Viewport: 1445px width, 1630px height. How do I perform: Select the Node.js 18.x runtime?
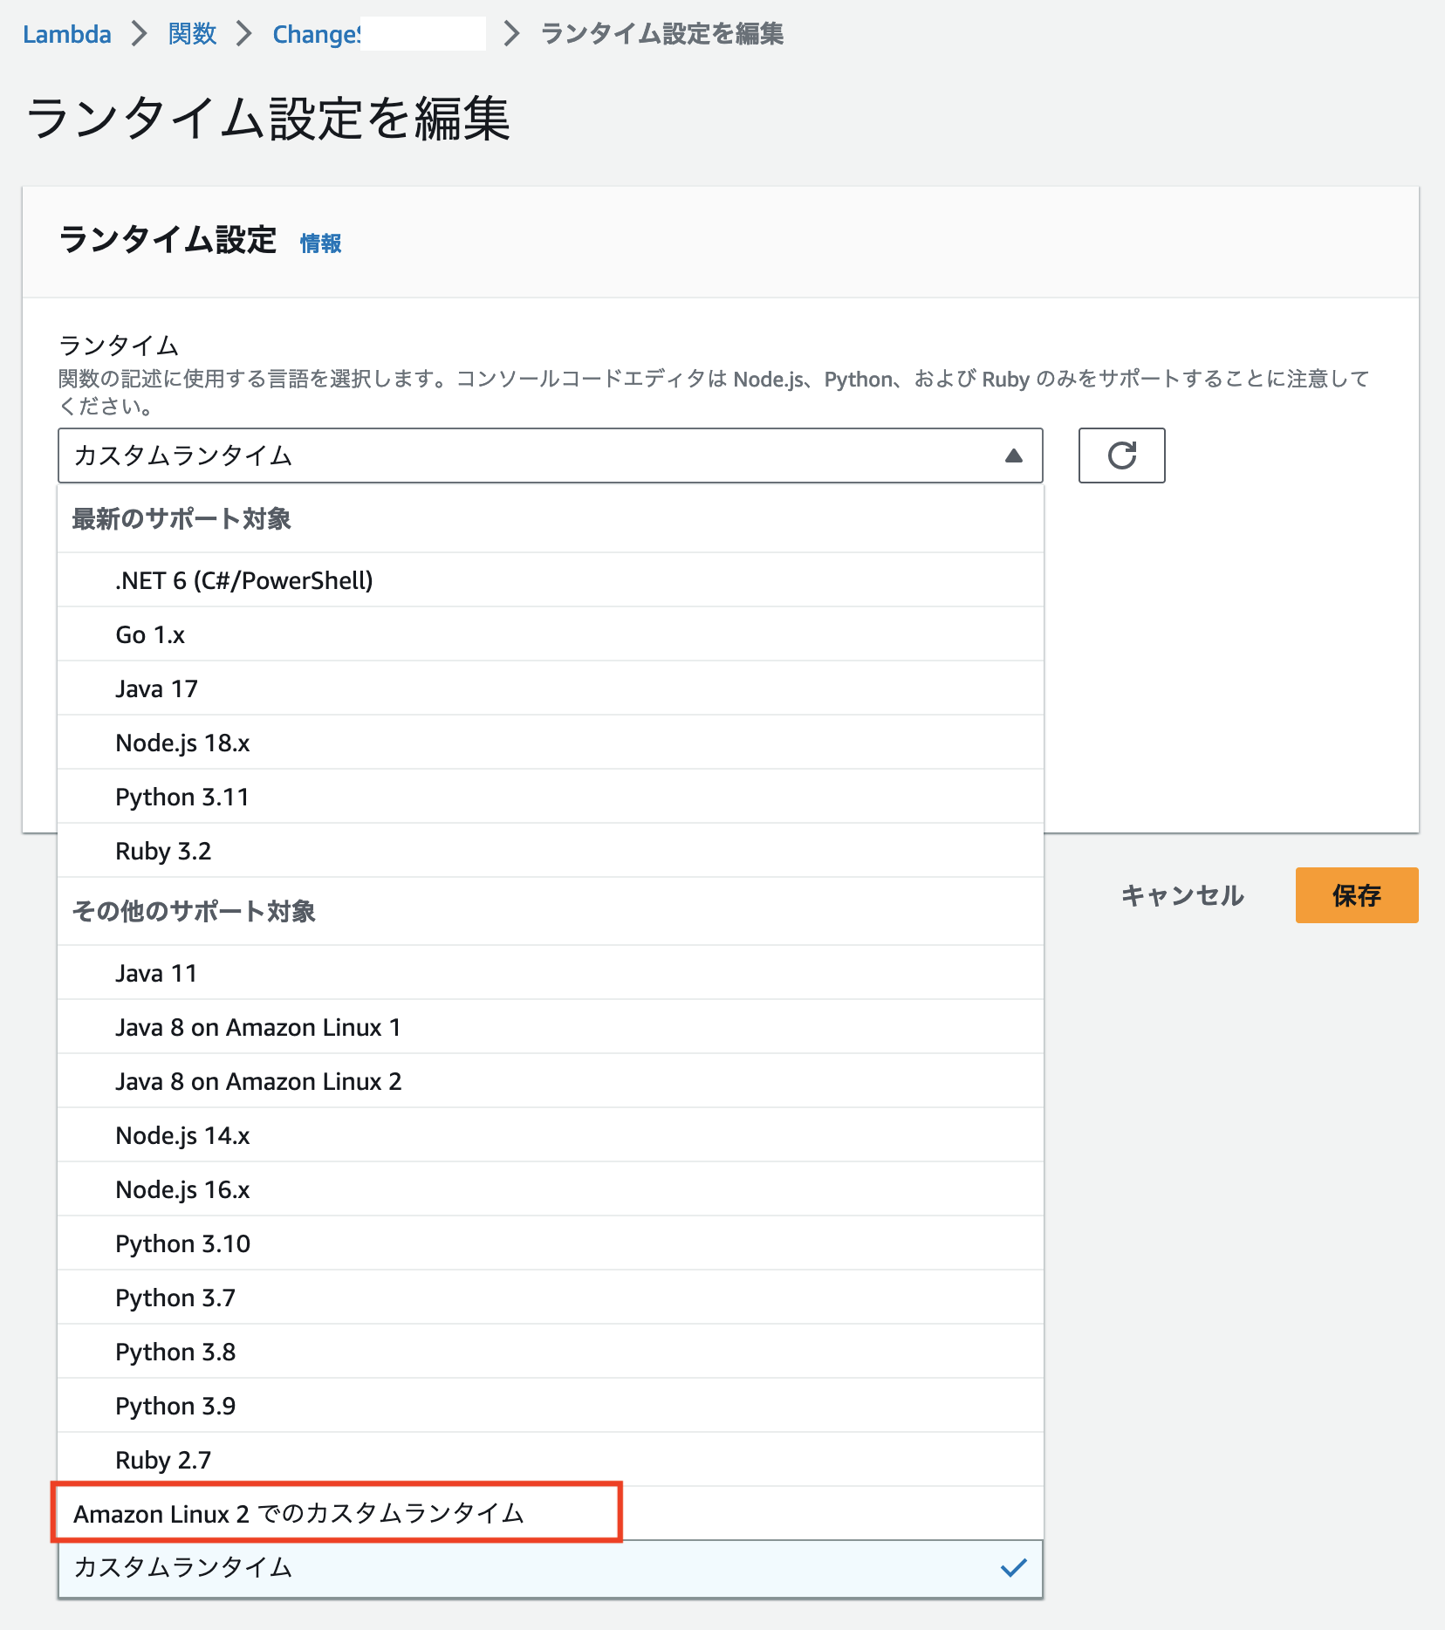183,742
